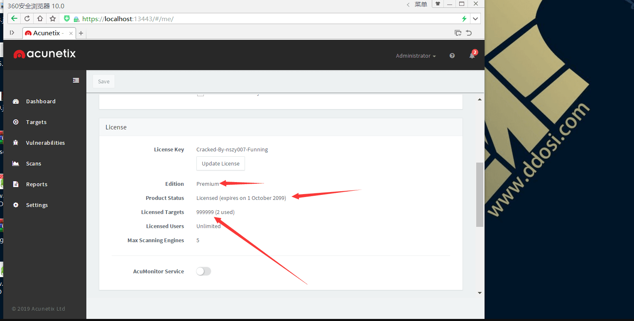Image resolution: width=634 pixels, height=321 pixels.
Task: View notifications via the bell icon
Action: (472, 56)
